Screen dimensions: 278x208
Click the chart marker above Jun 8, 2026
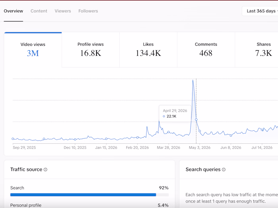point(231,135)
